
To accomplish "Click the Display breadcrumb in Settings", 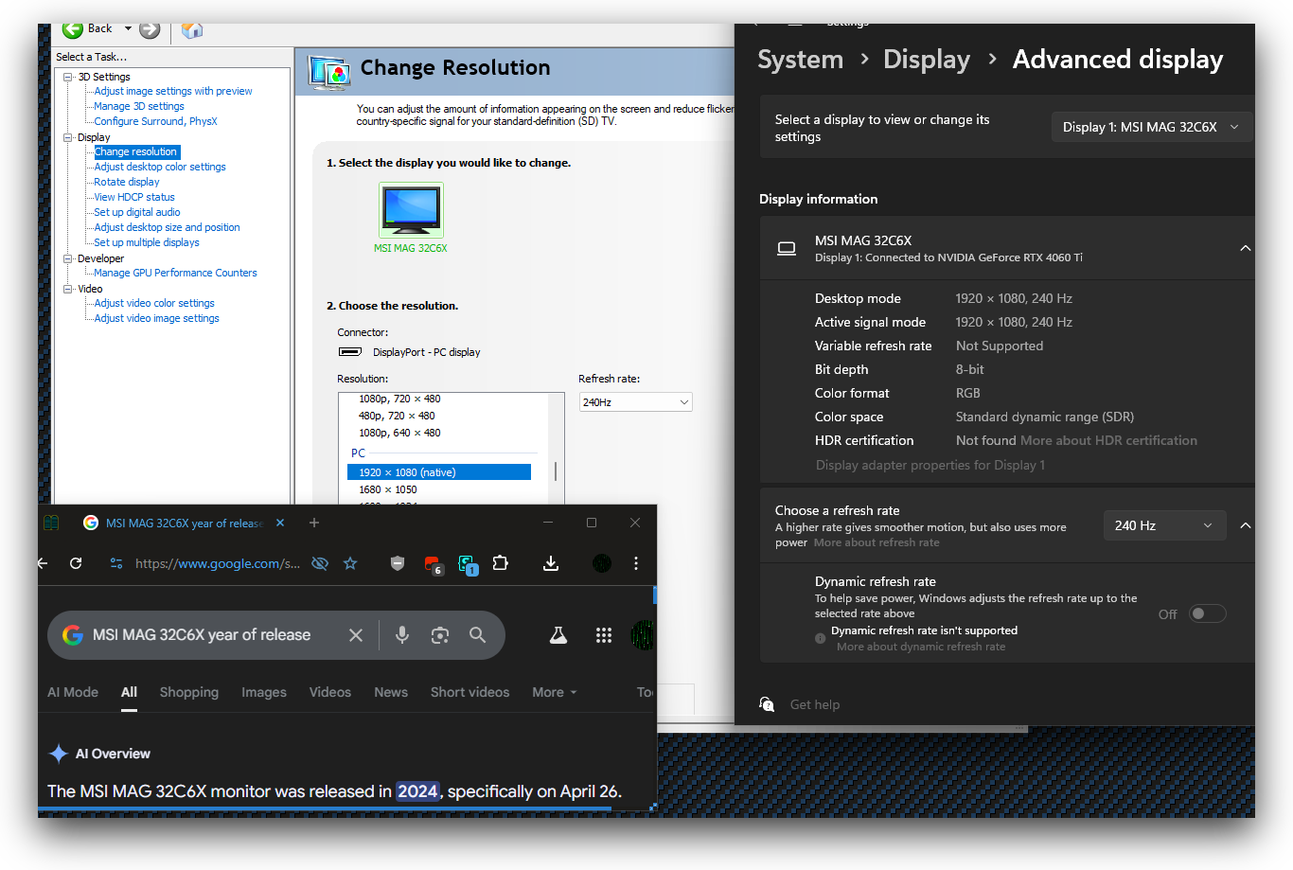I will (x=927, y=60).
